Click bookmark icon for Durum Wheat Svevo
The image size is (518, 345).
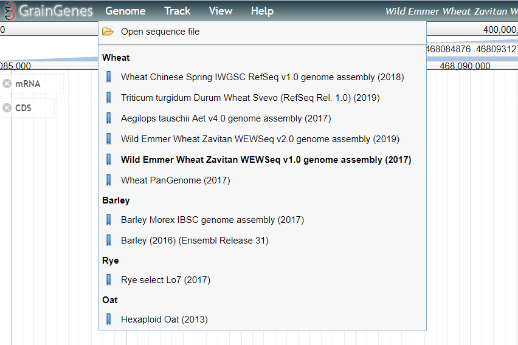coord(108,98)
